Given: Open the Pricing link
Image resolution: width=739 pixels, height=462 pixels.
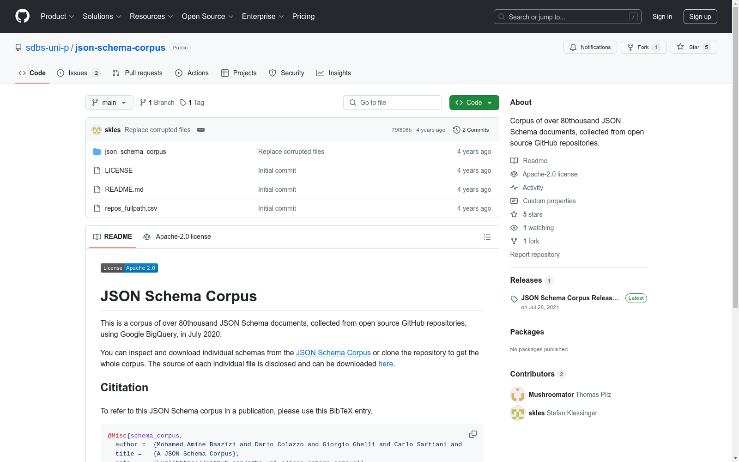Looking at the screenshot, I should pos(303,17).
